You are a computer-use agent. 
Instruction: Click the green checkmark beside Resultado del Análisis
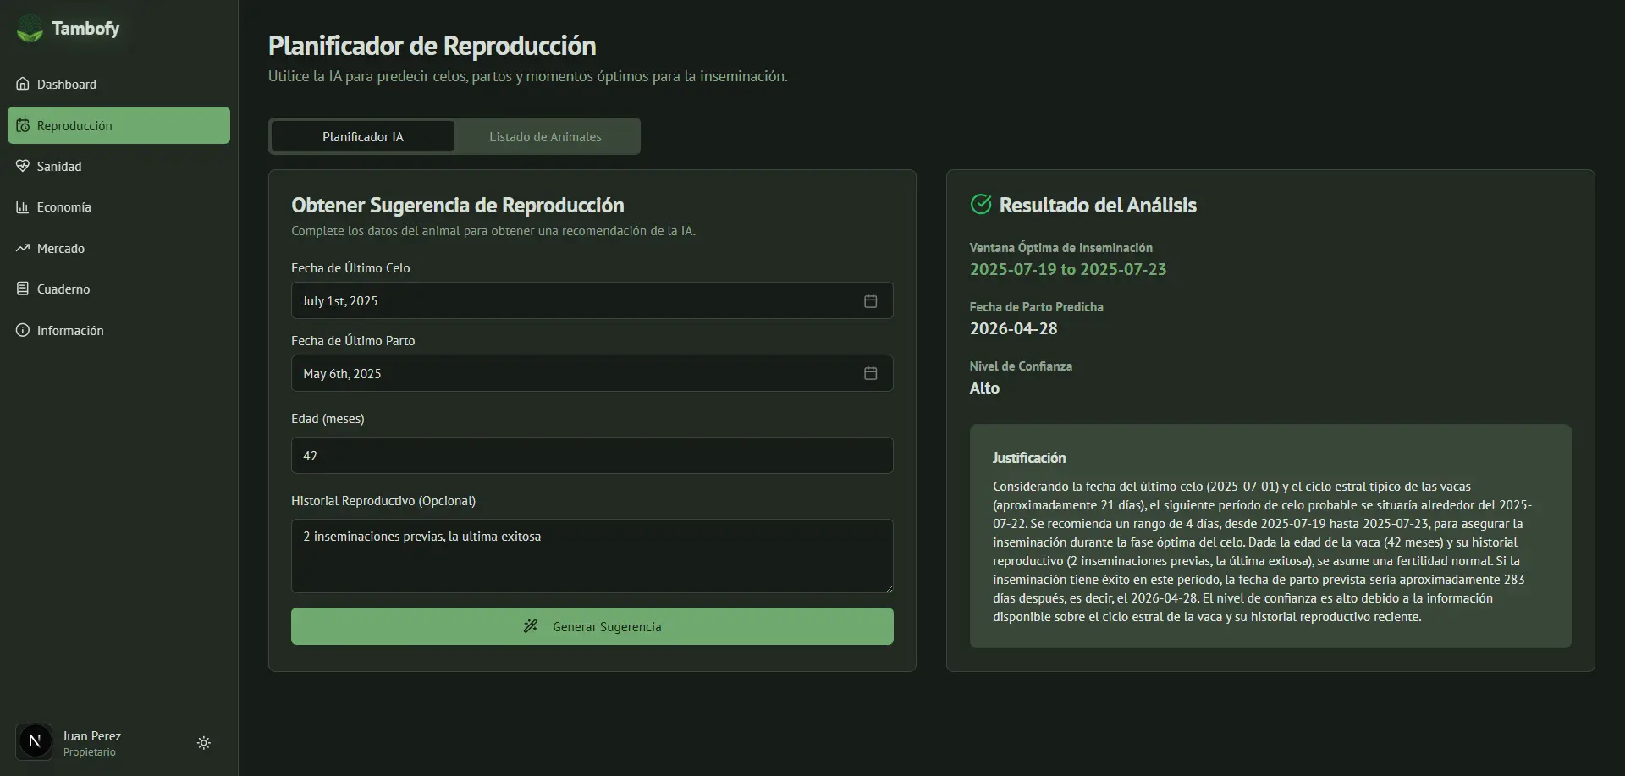click(x=980, y=204)
